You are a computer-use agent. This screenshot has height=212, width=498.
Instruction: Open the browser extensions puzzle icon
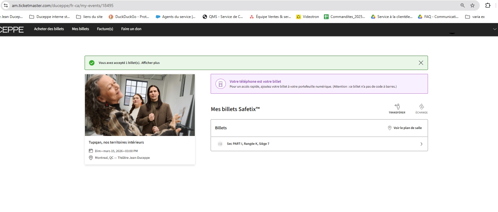pyautogui.click(x=488, y=5)
